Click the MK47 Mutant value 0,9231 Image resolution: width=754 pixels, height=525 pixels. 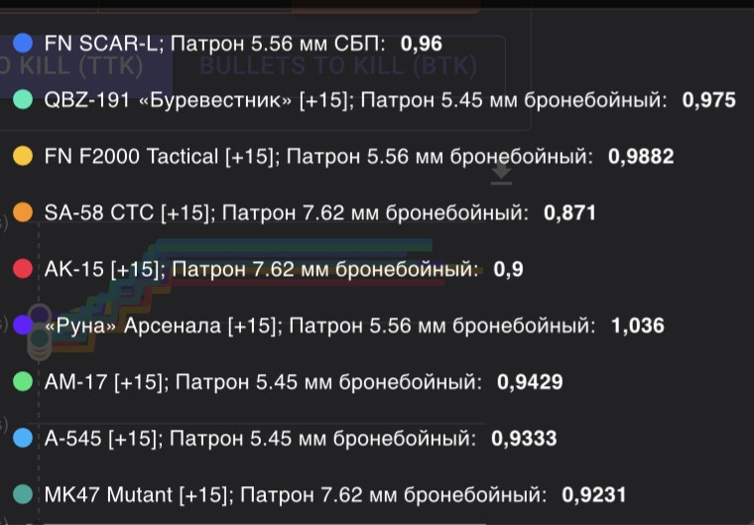[594, 494]
